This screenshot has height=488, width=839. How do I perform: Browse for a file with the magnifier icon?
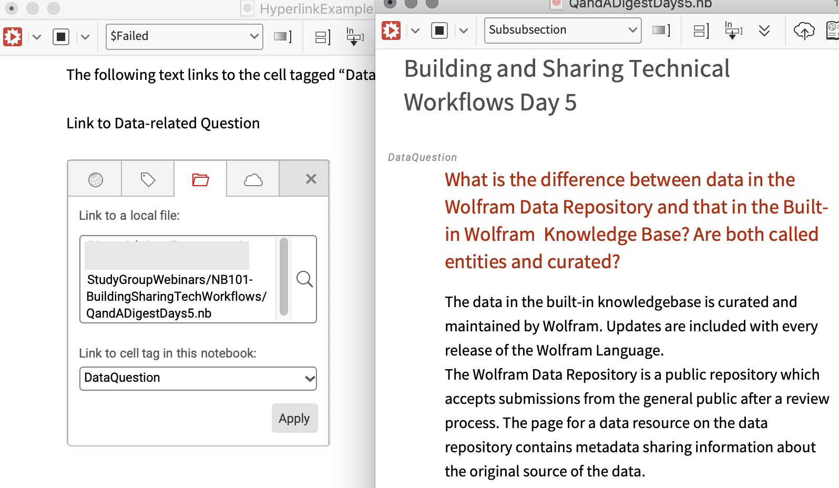(304, 279)
